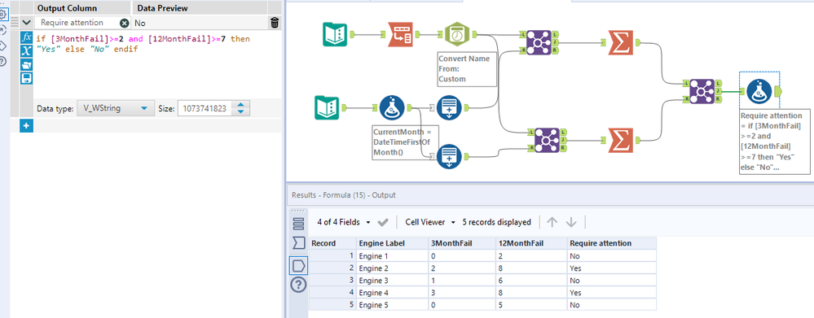Select the 3MonthFail value 3 for Engine 4
Screen dimensions: 814x318
pyautogui.click(x=462, y=292)
